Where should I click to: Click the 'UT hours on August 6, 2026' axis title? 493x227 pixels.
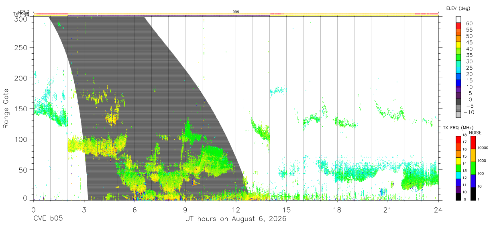pos(236,219)
